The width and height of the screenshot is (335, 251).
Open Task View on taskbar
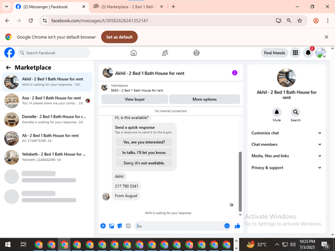[23, 244]
